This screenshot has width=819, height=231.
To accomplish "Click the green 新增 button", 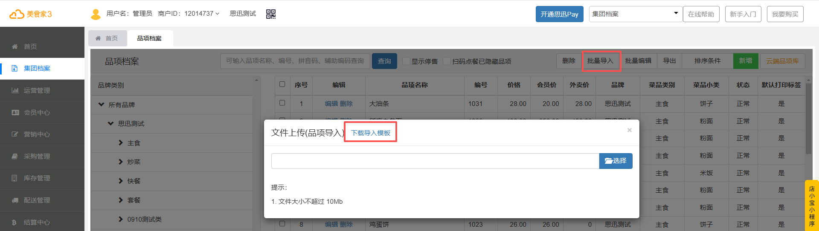I will 746,61.
